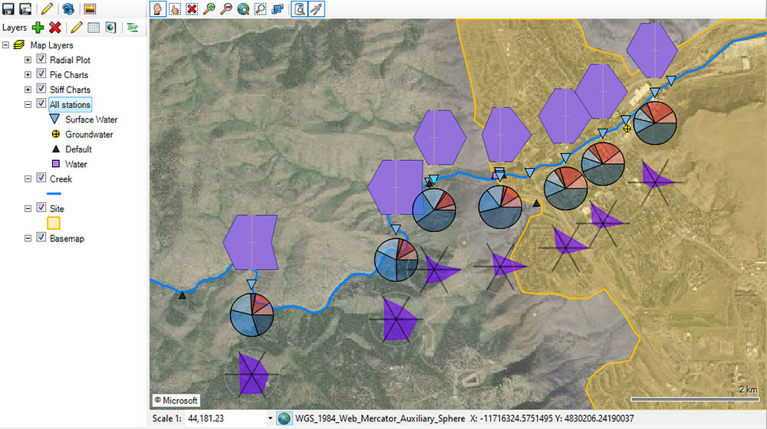This screenshot has height=429, width=767.
Task: Click the Zoom In magnifier tool
Action: point(209,9)
